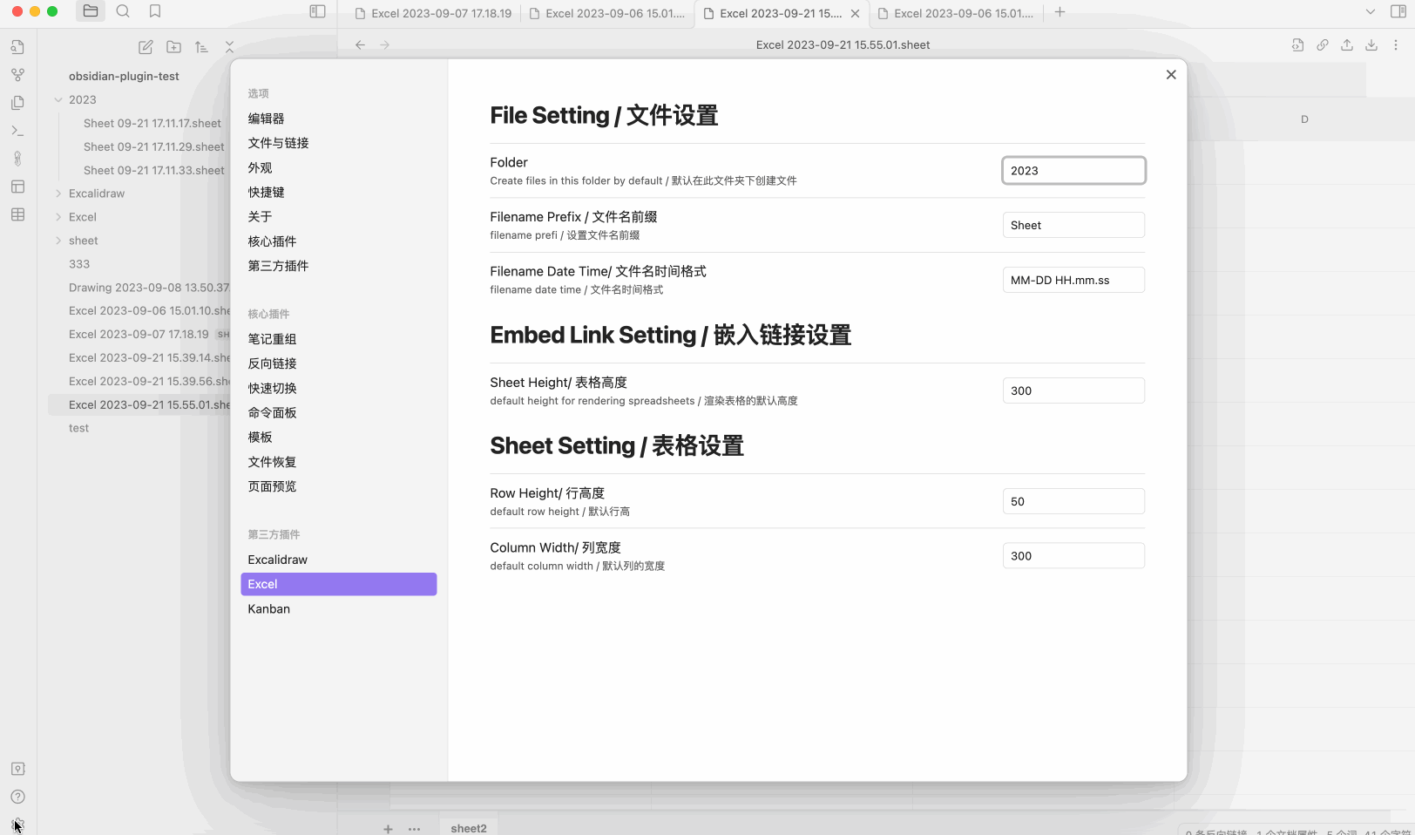The width and height of the screenshot is (1415, 835).
Task: Open the vault switcher icon
Action: pos(17,769)
